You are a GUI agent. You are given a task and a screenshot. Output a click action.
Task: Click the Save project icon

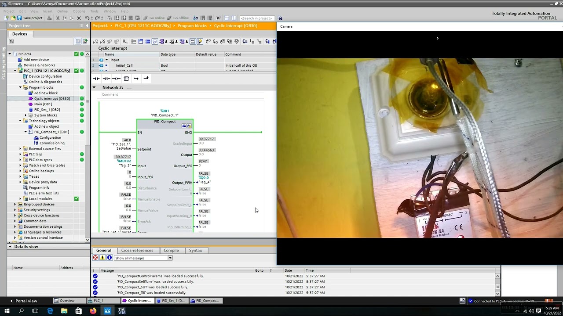(19, 18)
